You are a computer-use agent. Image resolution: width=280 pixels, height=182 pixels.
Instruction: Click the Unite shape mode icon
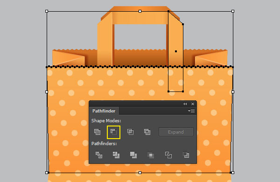[x=97, y=132]
